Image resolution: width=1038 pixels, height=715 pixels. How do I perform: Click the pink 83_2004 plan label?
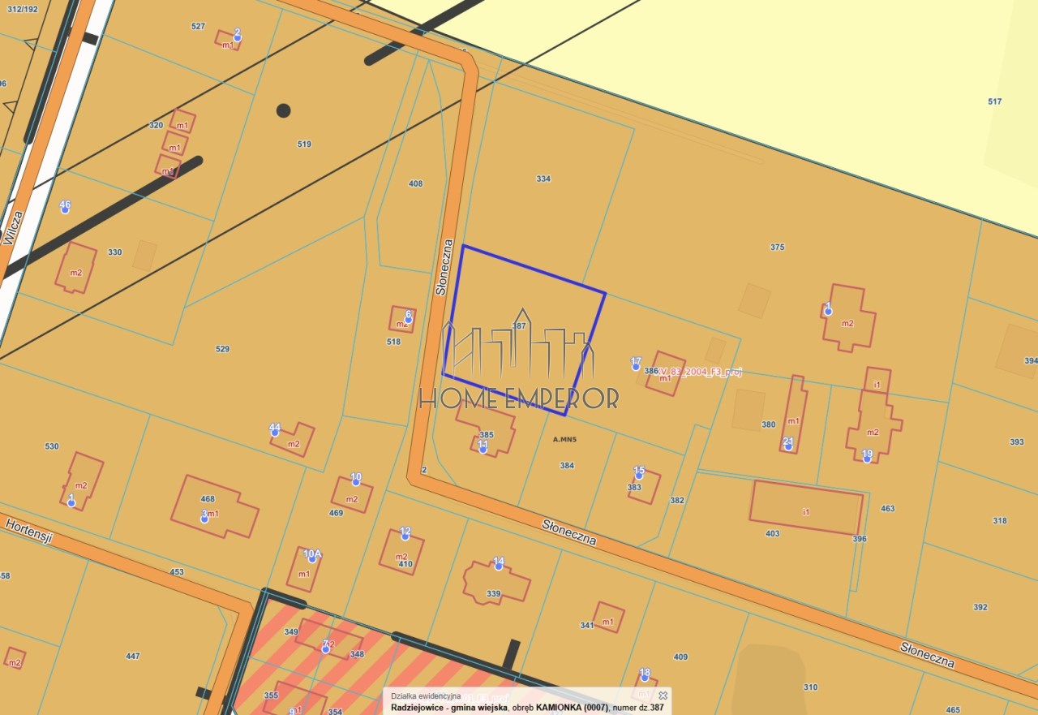(700, 372)
